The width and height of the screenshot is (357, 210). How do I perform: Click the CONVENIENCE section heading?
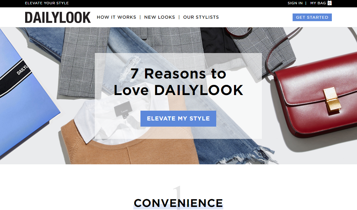178,203
